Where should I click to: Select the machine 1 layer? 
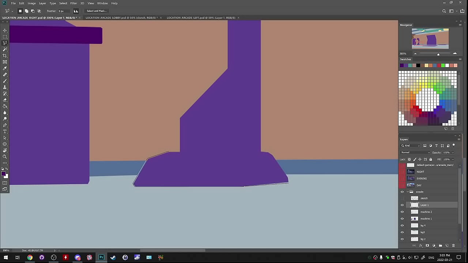[426, 219]
